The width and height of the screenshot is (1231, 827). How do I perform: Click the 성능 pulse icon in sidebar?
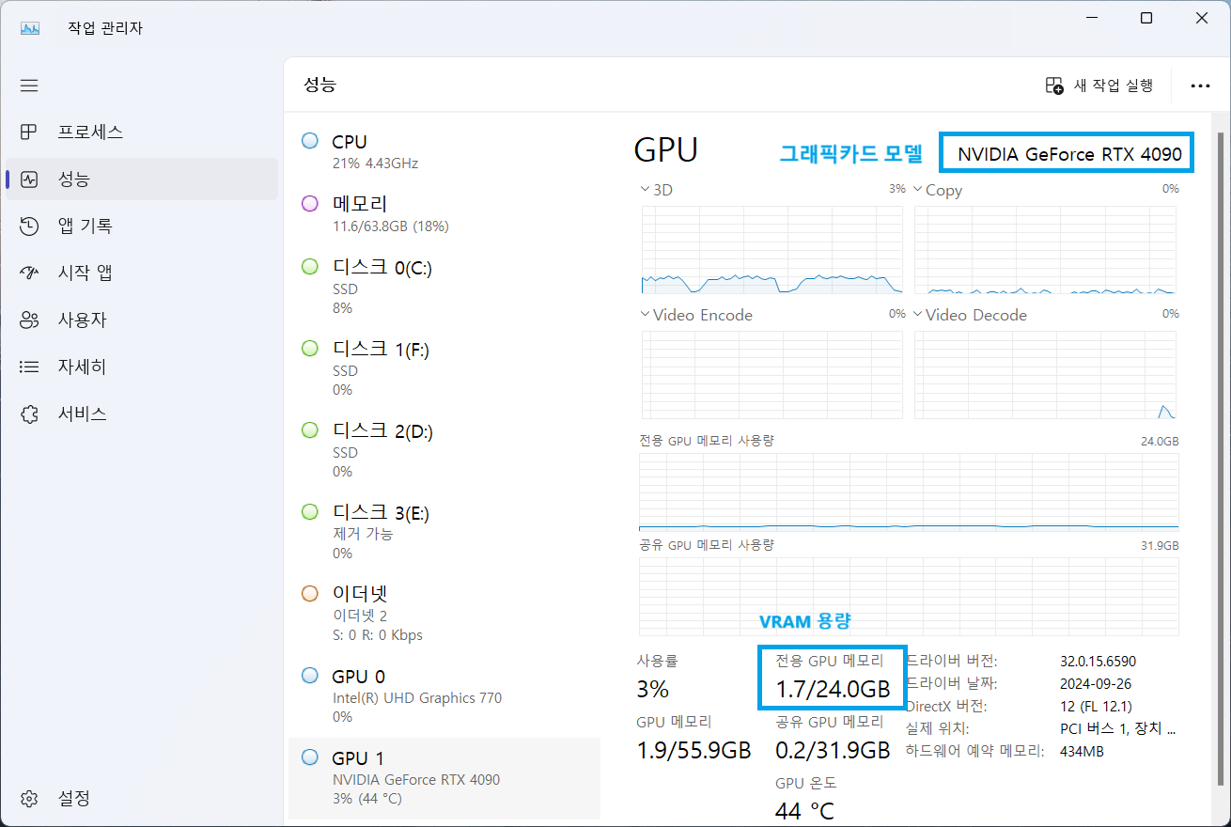click(x=29, y=179)
